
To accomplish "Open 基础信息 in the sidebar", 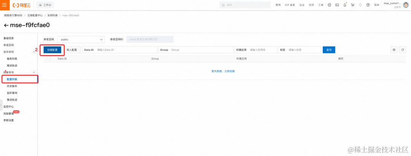I will tap(9, 38).
